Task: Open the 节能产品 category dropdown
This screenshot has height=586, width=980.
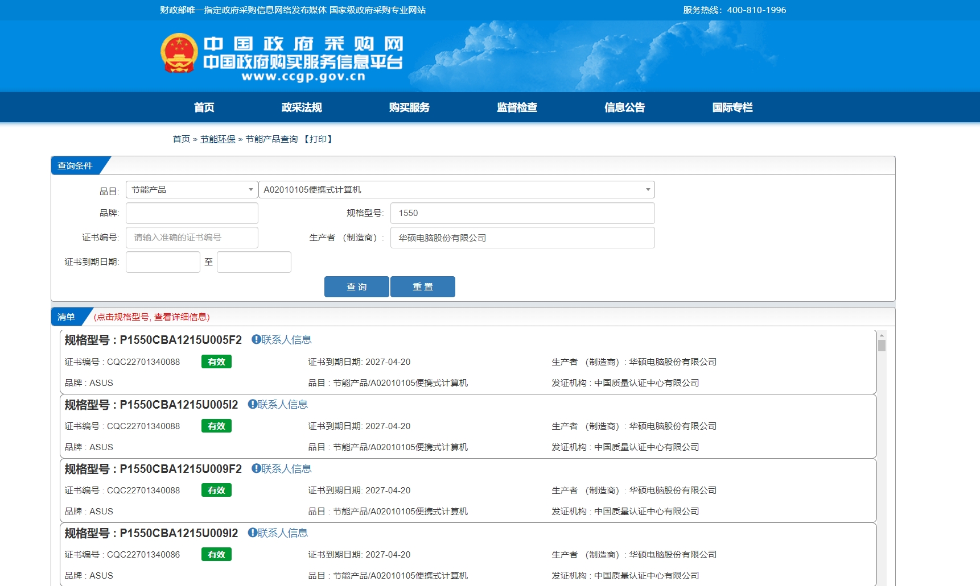Action: tap(192, 189)
